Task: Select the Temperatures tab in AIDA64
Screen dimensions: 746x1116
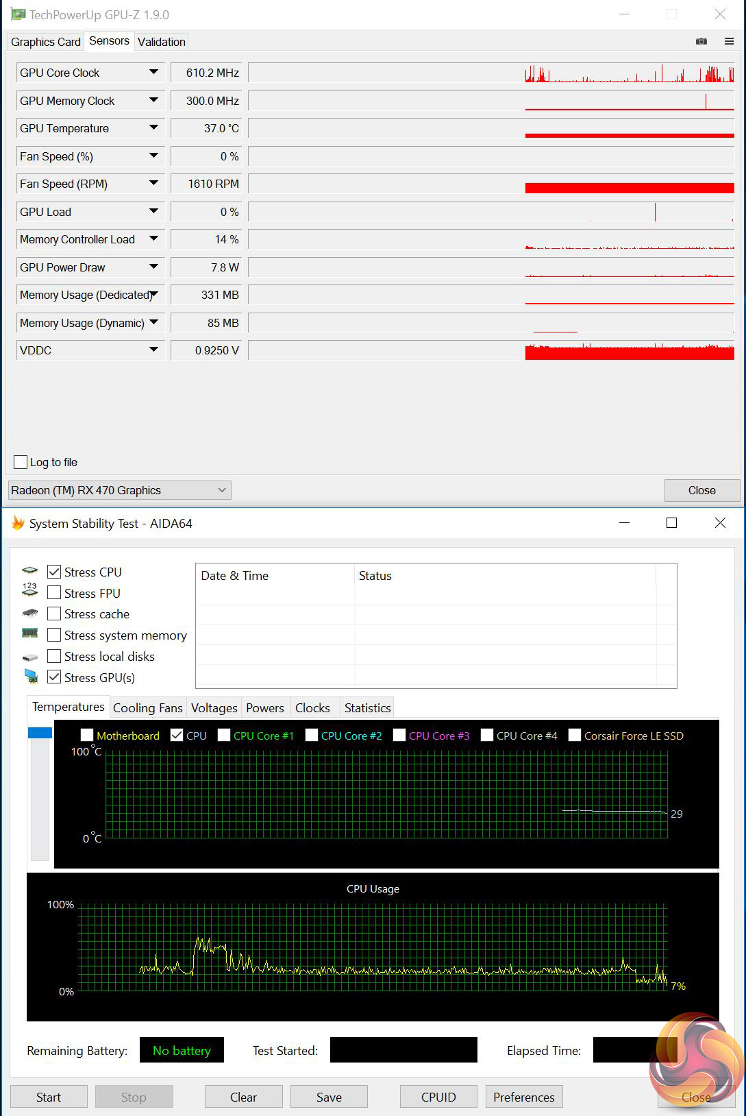Action: (68, 707)
